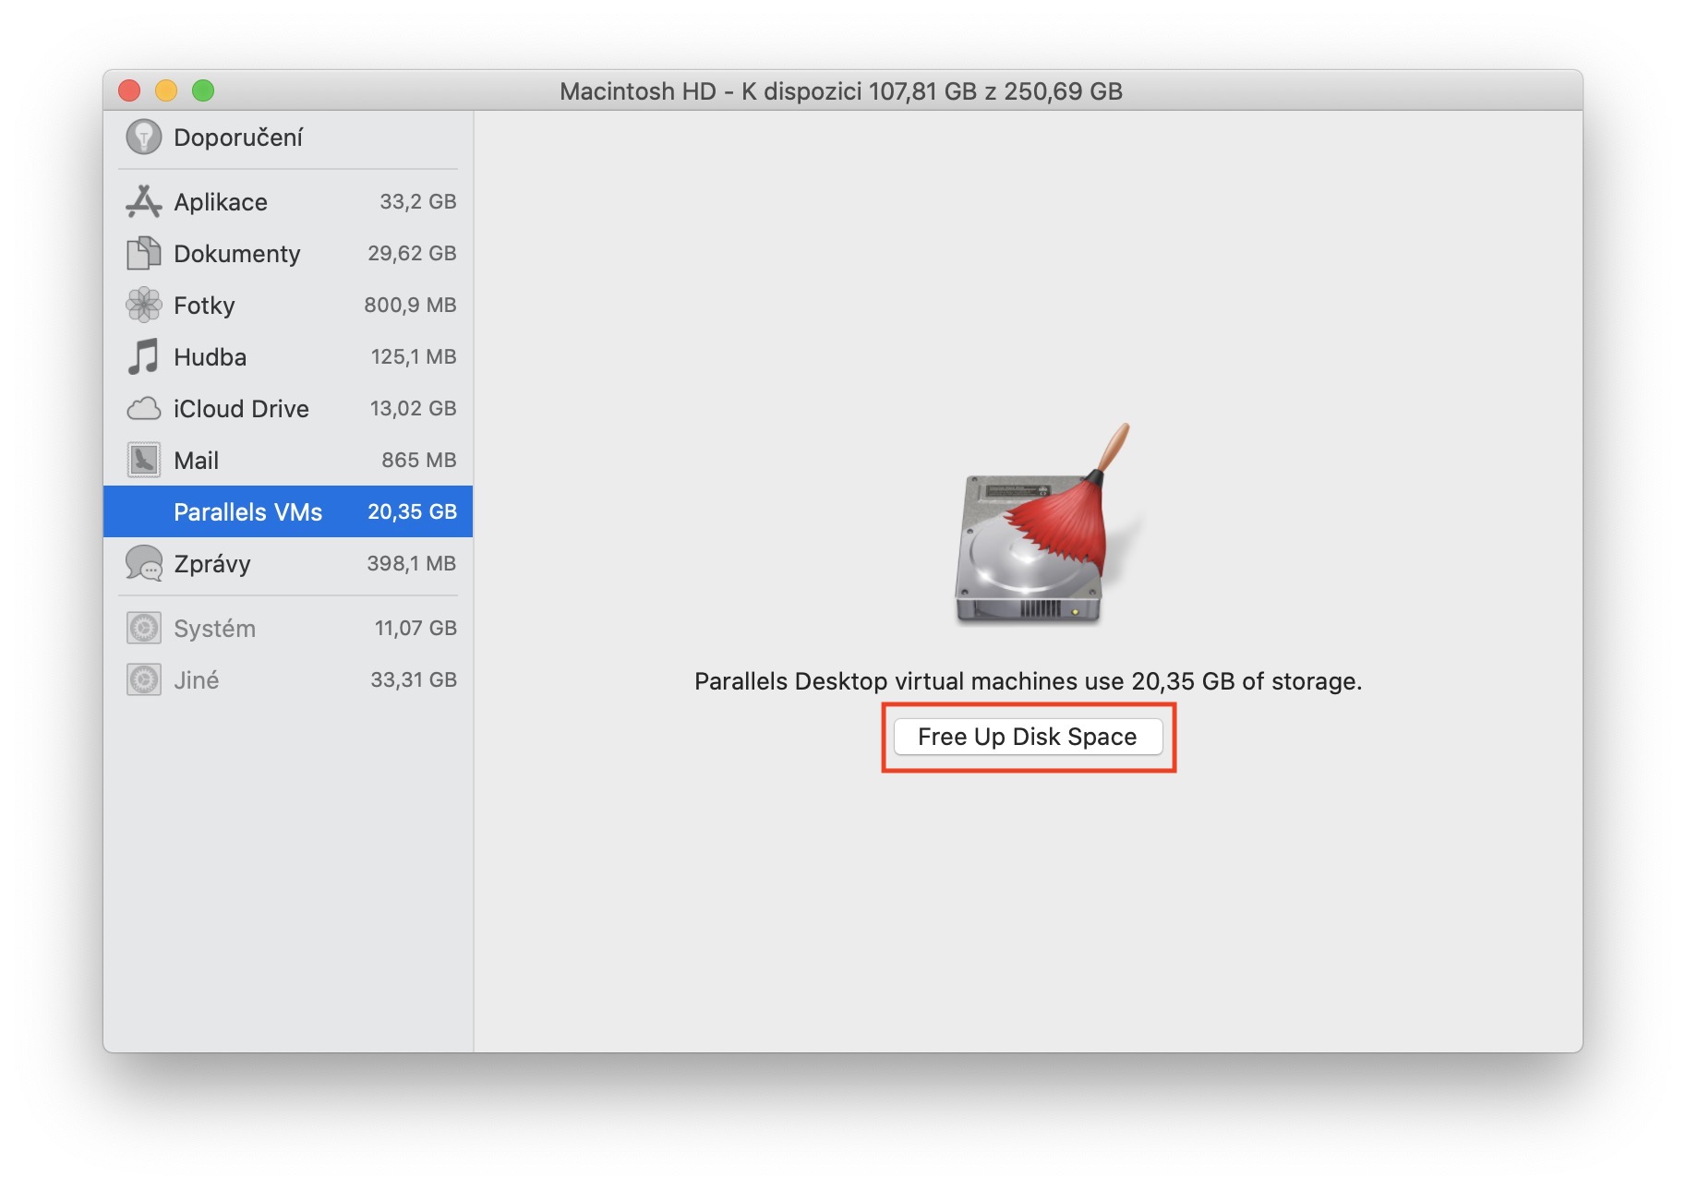Show the Fotky storage category
The image size is (1686, 1189).
coord(288,305)
